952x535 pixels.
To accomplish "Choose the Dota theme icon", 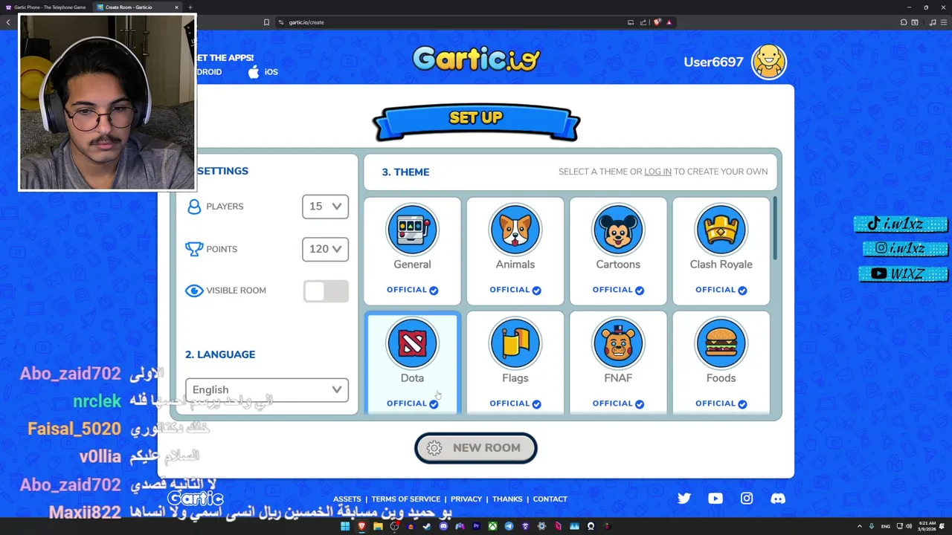I will pyautogui.click(x=412, y=343).
